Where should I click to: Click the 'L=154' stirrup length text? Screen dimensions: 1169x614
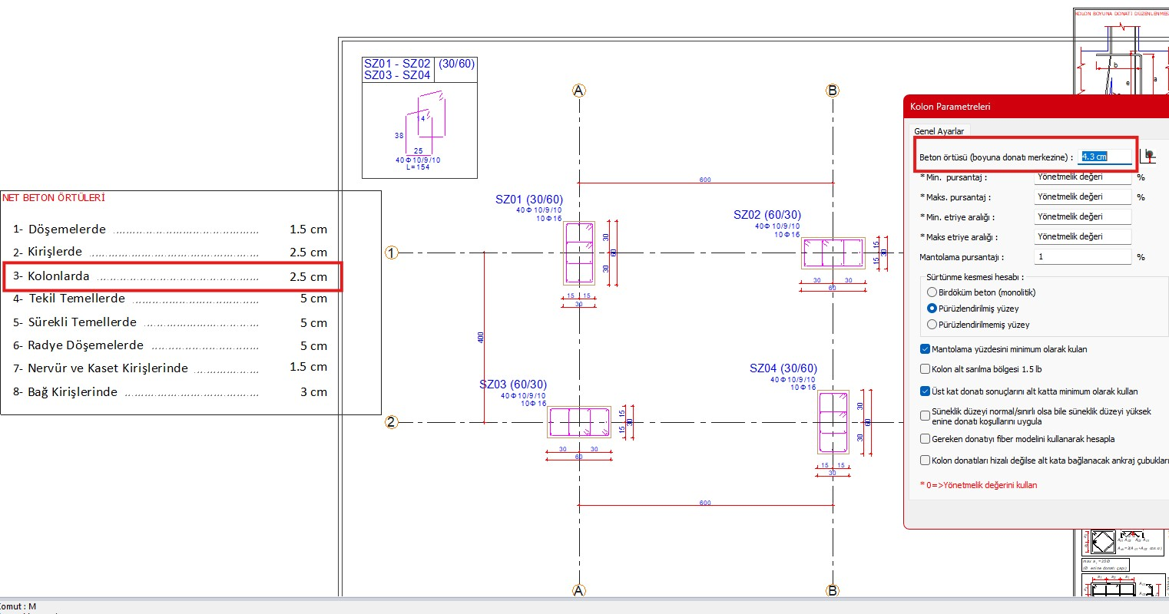tap(418, 167)
